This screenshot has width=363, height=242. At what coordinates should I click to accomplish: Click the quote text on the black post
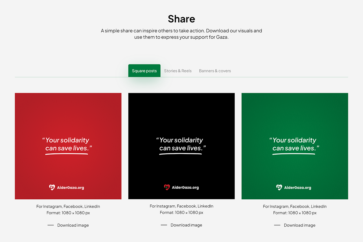181,144
